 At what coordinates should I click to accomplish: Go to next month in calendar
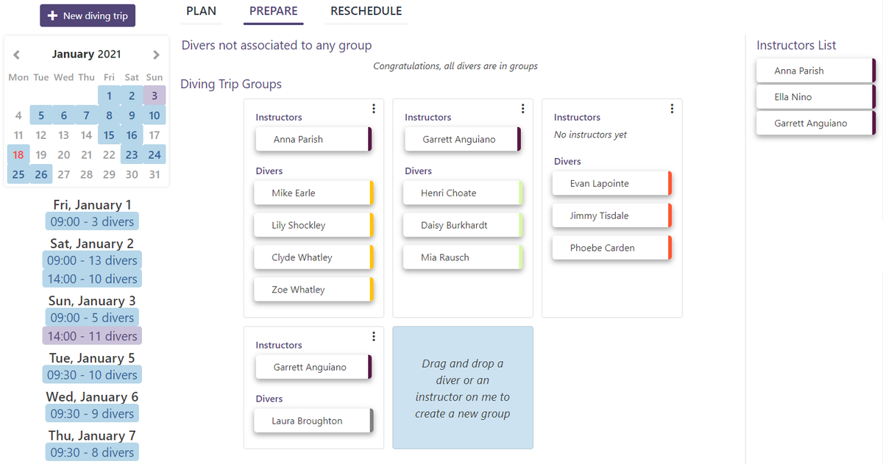(156, 54)
